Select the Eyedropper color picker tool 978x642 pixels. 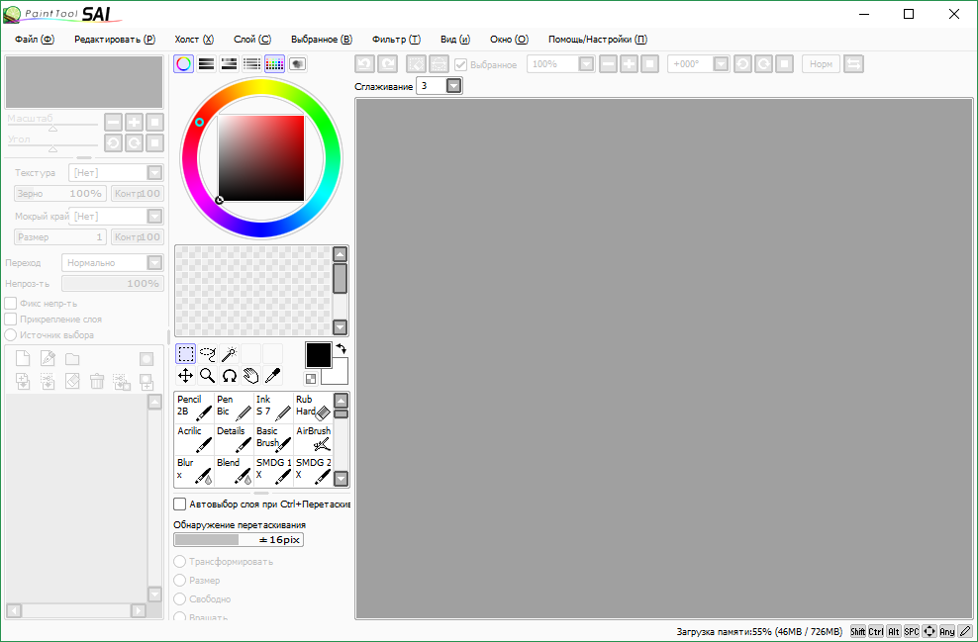tap(272, 375)
